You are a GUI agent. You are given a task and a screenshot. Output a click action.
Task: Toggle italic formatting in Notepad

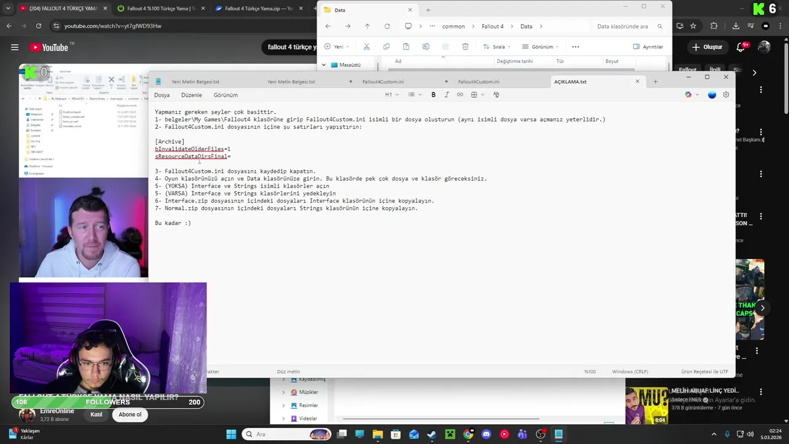pyautogui.click(x=447, y=95)
